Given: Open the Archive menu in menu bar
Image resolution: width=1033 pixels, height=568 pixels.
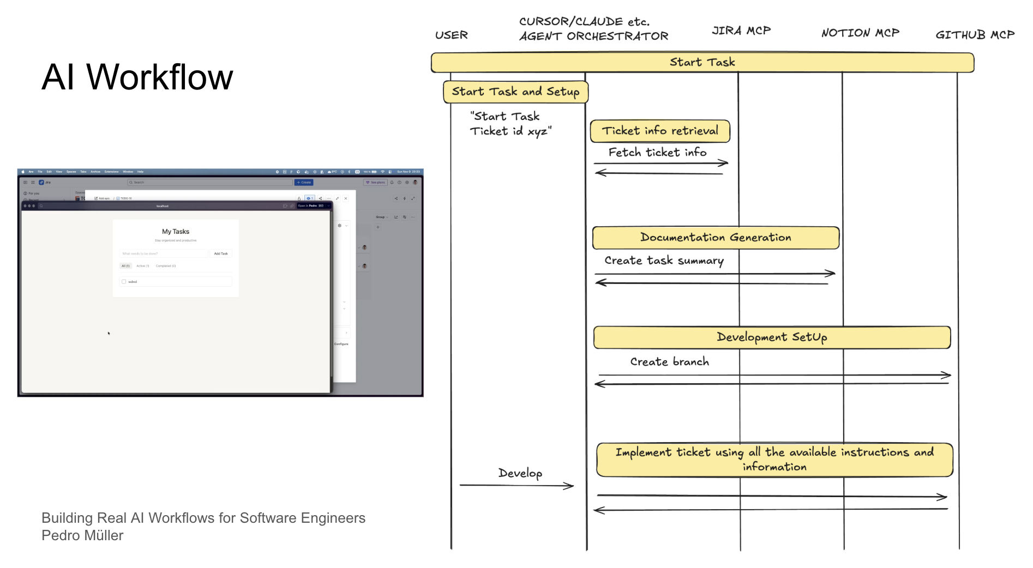Looking at the screenshot, I should (x=95, y=172).
